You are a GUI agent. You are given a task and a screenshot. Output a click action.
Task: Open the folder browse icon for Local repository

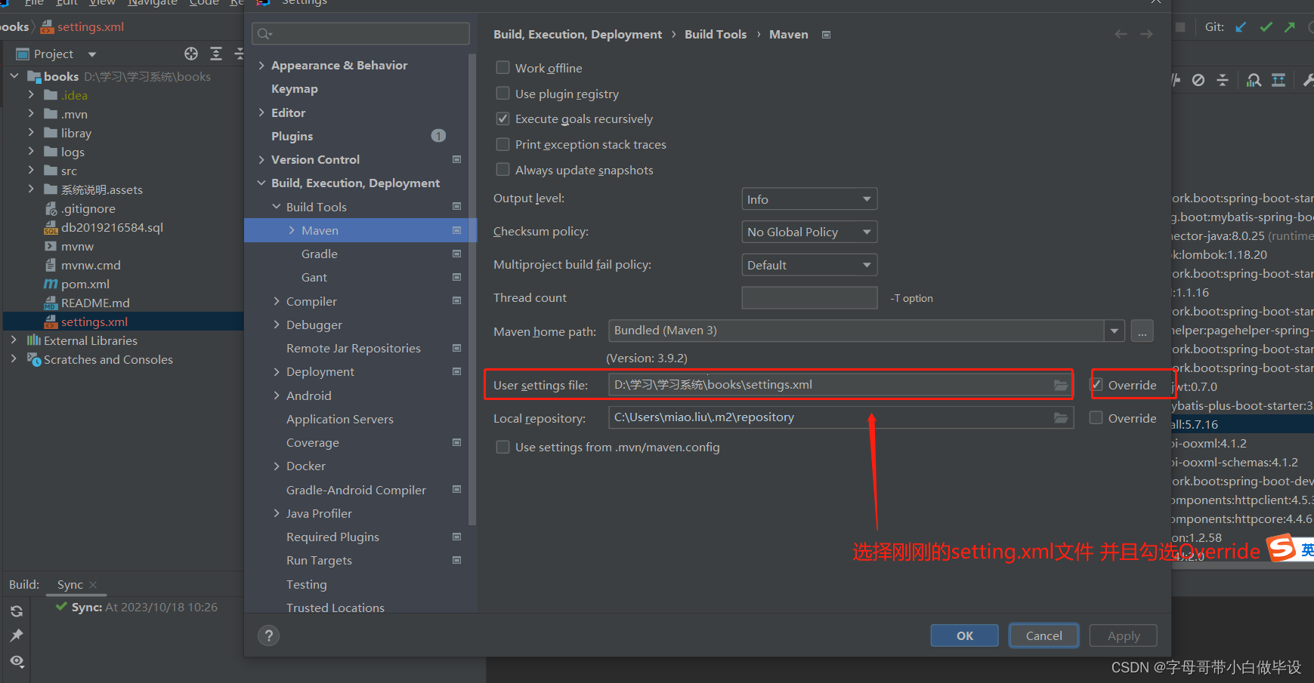point(1061,417)
